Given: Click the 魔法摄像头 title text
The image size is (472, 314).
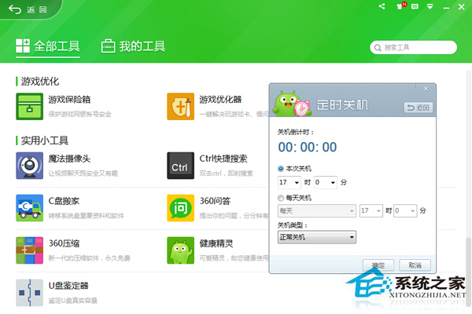Looking at the screenshot, I should pyautogui.click(x=69, y=159).
